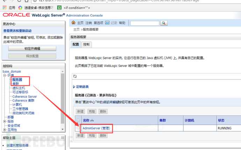Open the 帮助 menu item
Screen dimensions: 241x150
[x=122, y=23]
